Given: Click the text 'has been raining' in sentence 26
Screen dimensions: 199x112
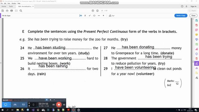Looking at the screenshot, I should [53, 66].
